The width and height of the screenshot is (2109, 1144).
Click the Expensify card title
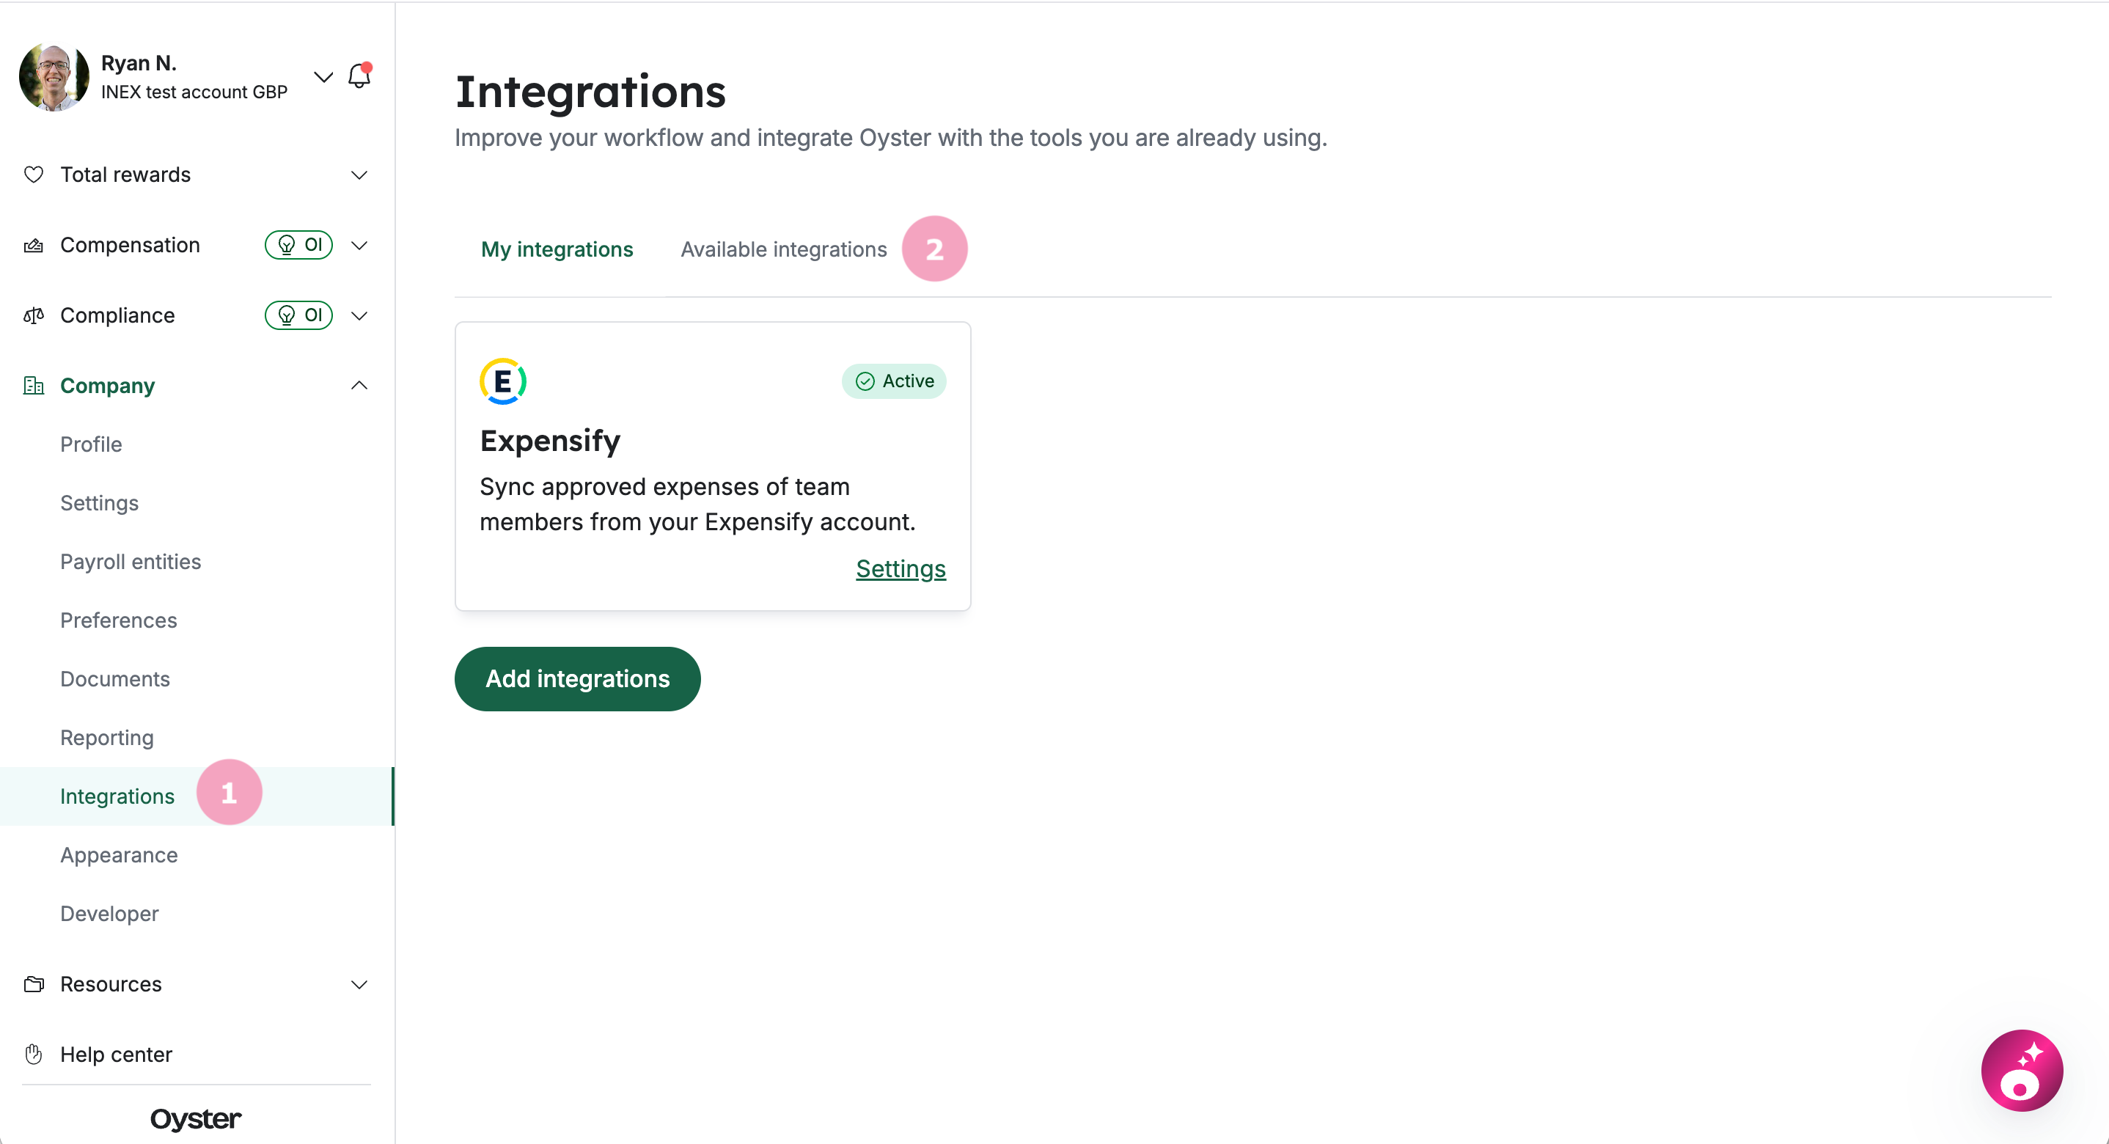point(550,441)
